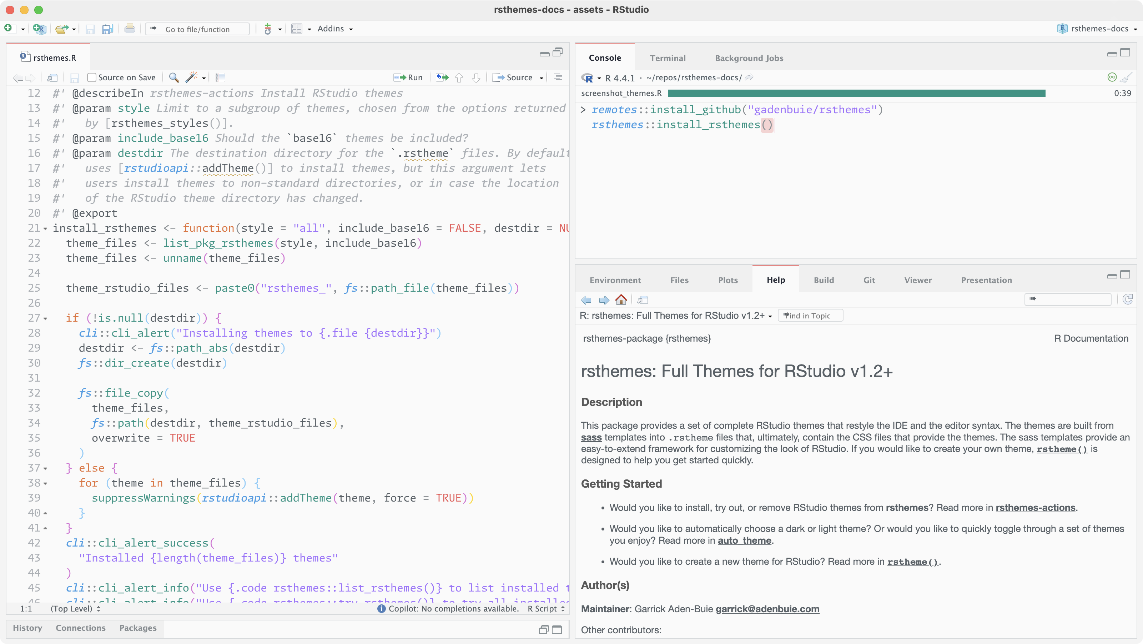The width and height of the screenshot is (1143, 644).
Task: Open the Addins dropdown menu
Action: click(335, 29)
